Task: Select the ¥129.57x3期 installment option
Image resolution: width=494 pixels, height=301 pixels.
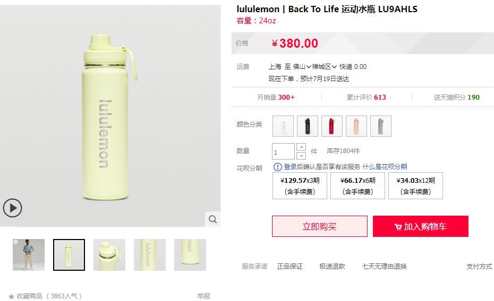Action: click(x=300, y=185)
